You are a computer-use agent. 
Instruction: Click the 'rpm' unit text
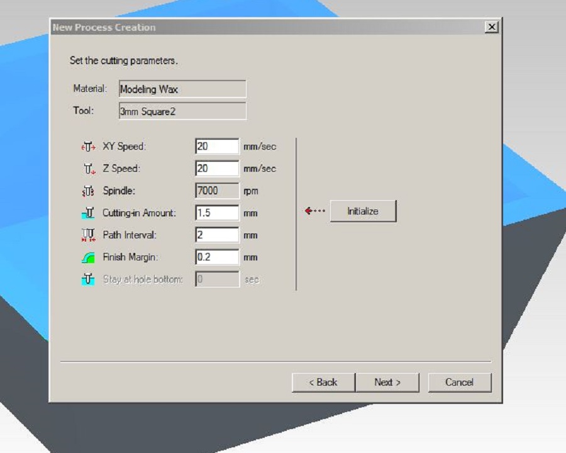click(x=251, y=191)
